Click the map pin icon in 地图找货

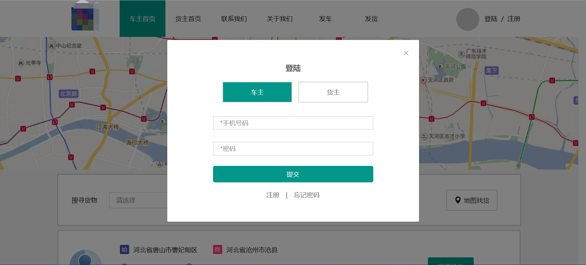click(458, 200)
